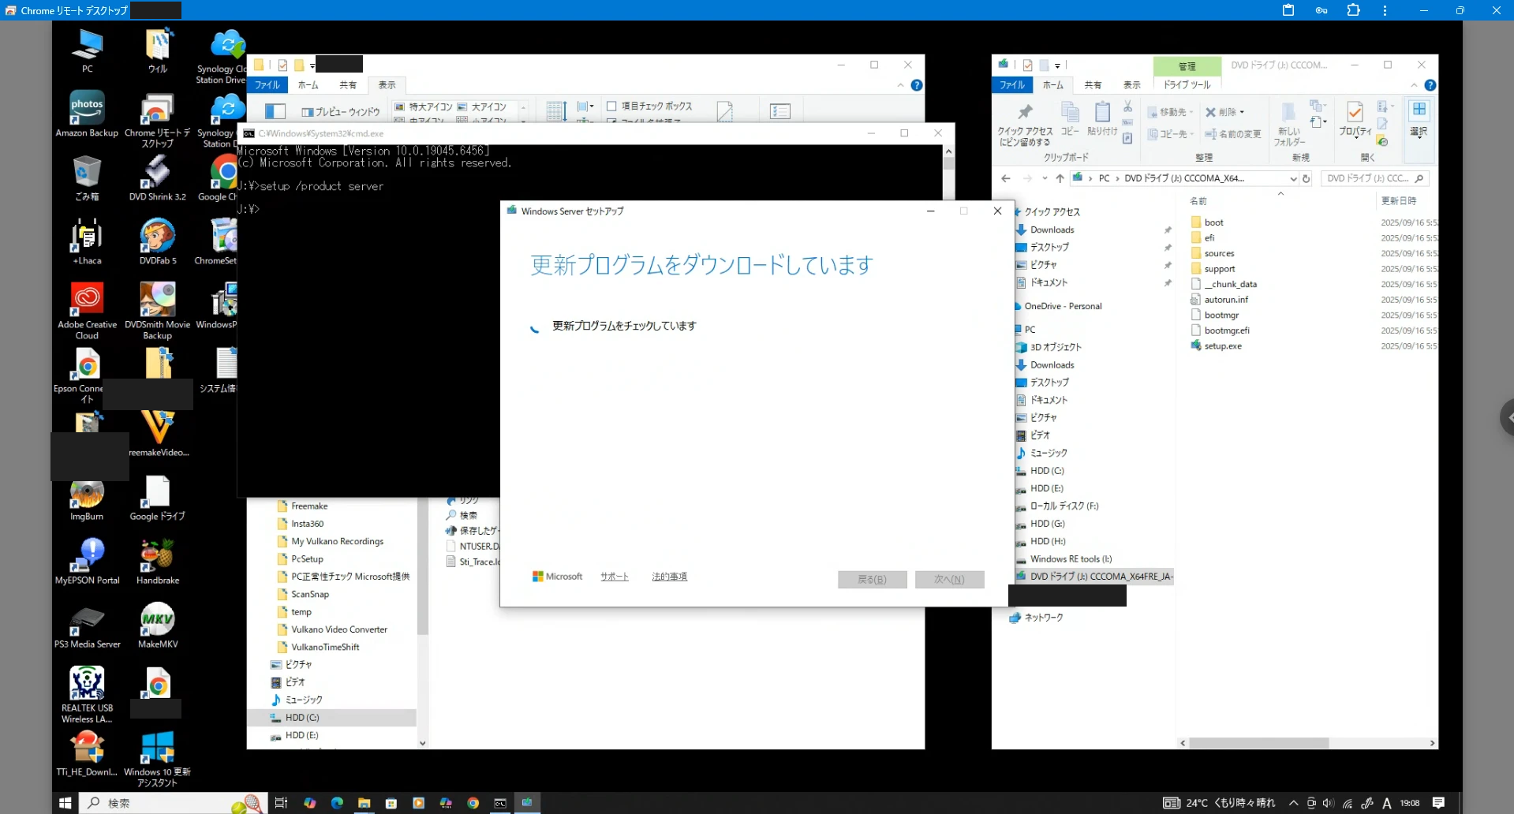Image resolution: width=1514 pixels, height=814 pixels.
Task: Select 特大アイコン view in rear Explorer ribbon
Action: 424,106
